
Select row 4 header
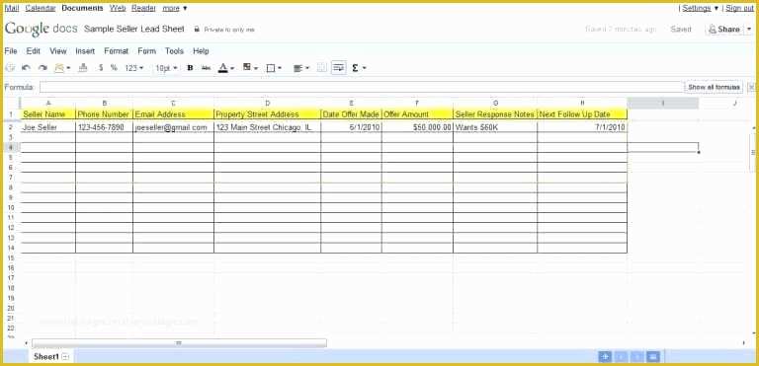pyautogui.click(x=11, y=147)
